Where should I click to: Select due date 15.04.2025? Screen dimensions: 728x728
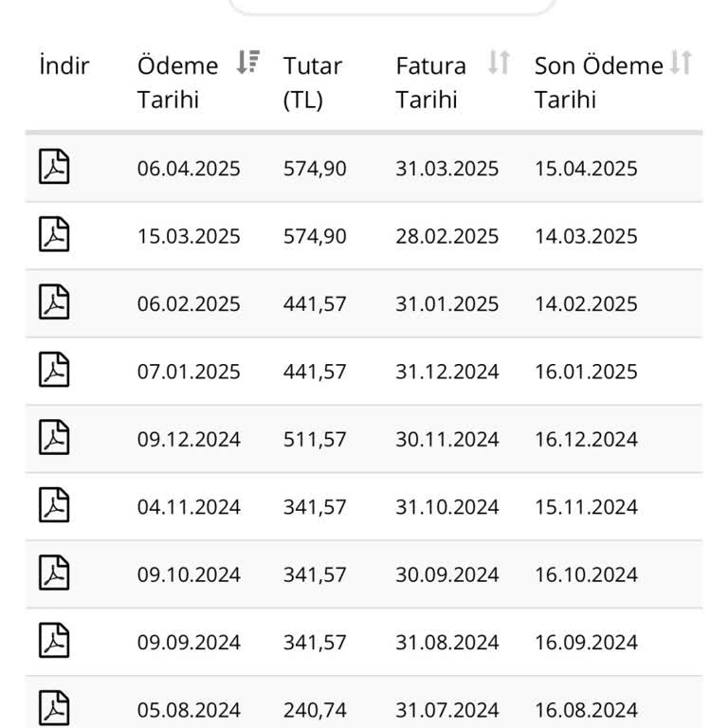coord(586,169)
